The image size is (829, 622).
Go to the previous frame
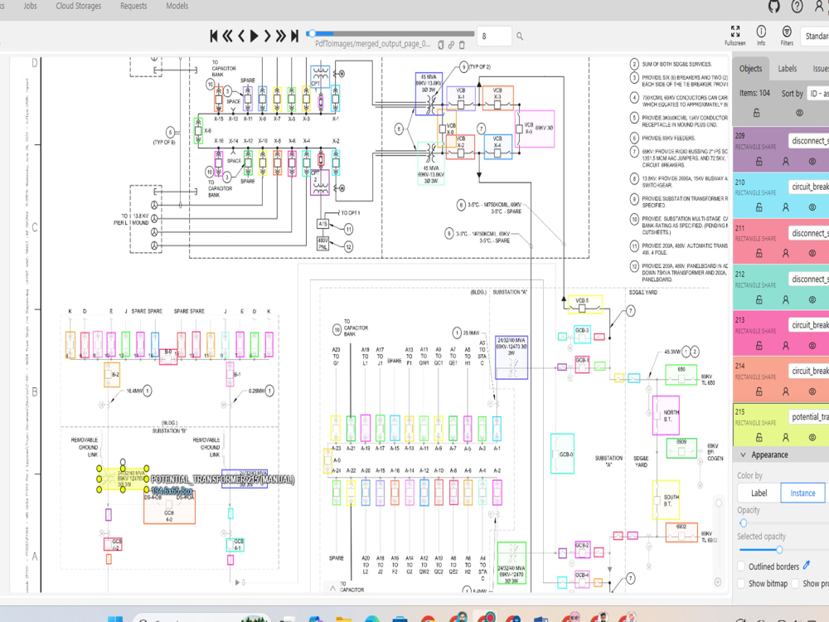(241, 36)
